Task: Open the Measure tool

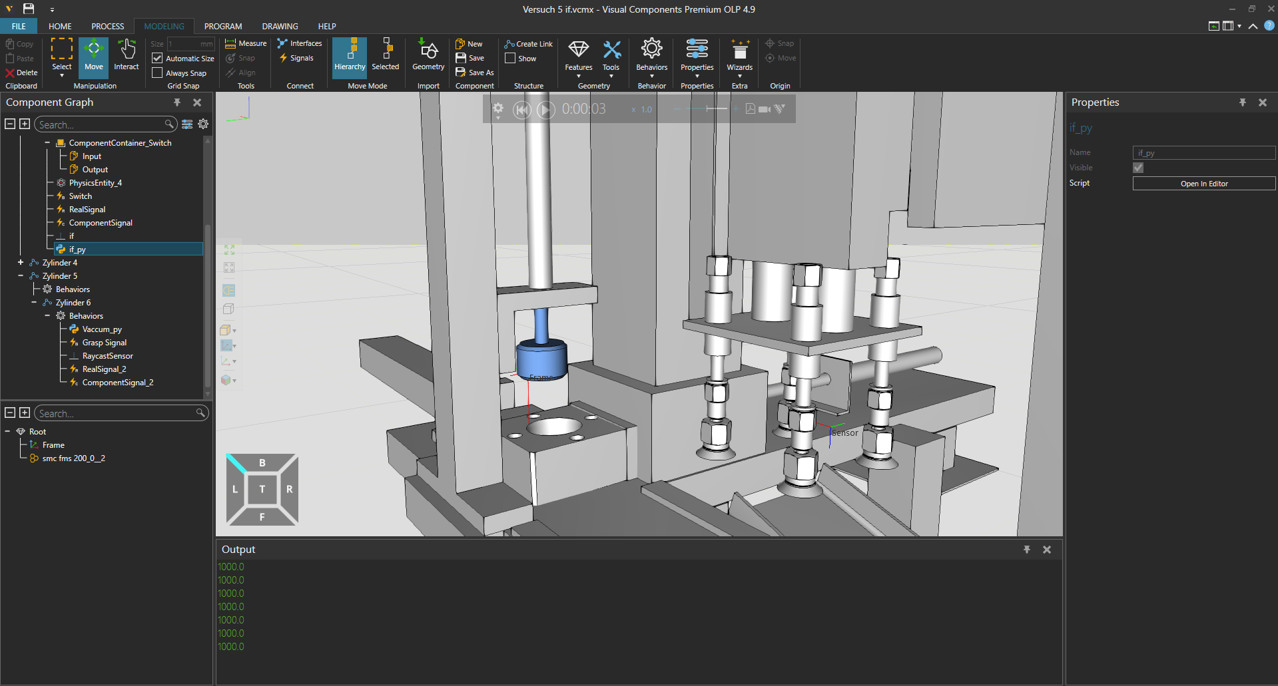Action: pyautogui.click(x=246, y=43)
